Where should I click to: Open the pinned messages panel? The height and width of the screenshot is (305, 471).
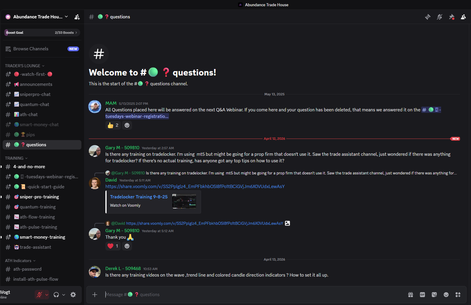click(x=452, y=17)
